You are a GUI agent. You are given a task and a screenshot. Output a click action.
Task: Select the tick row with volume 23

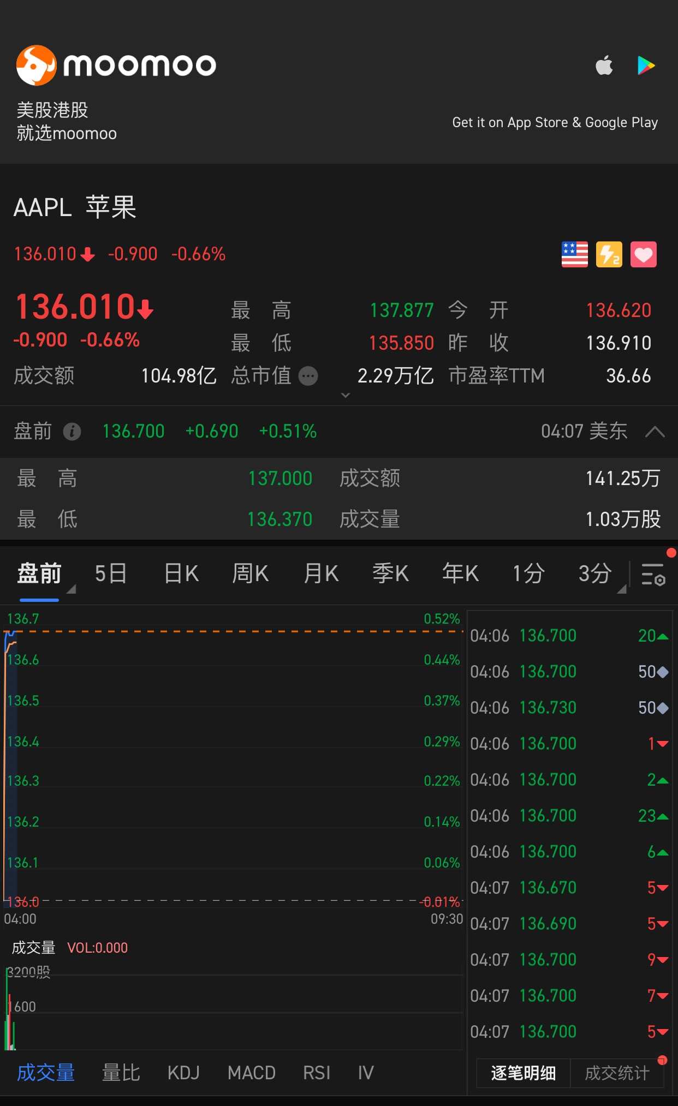[569, 816]
